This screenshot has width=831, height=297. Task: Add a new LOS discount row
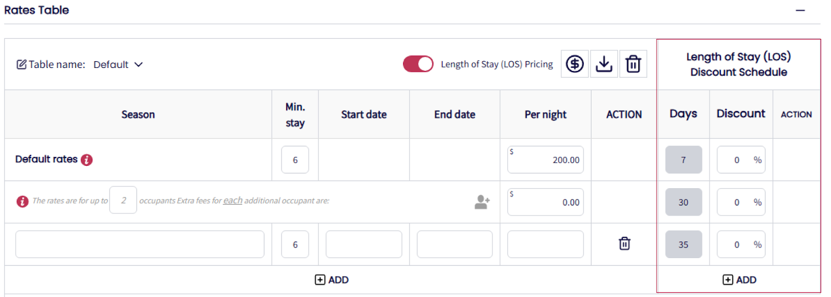[739, 280]
